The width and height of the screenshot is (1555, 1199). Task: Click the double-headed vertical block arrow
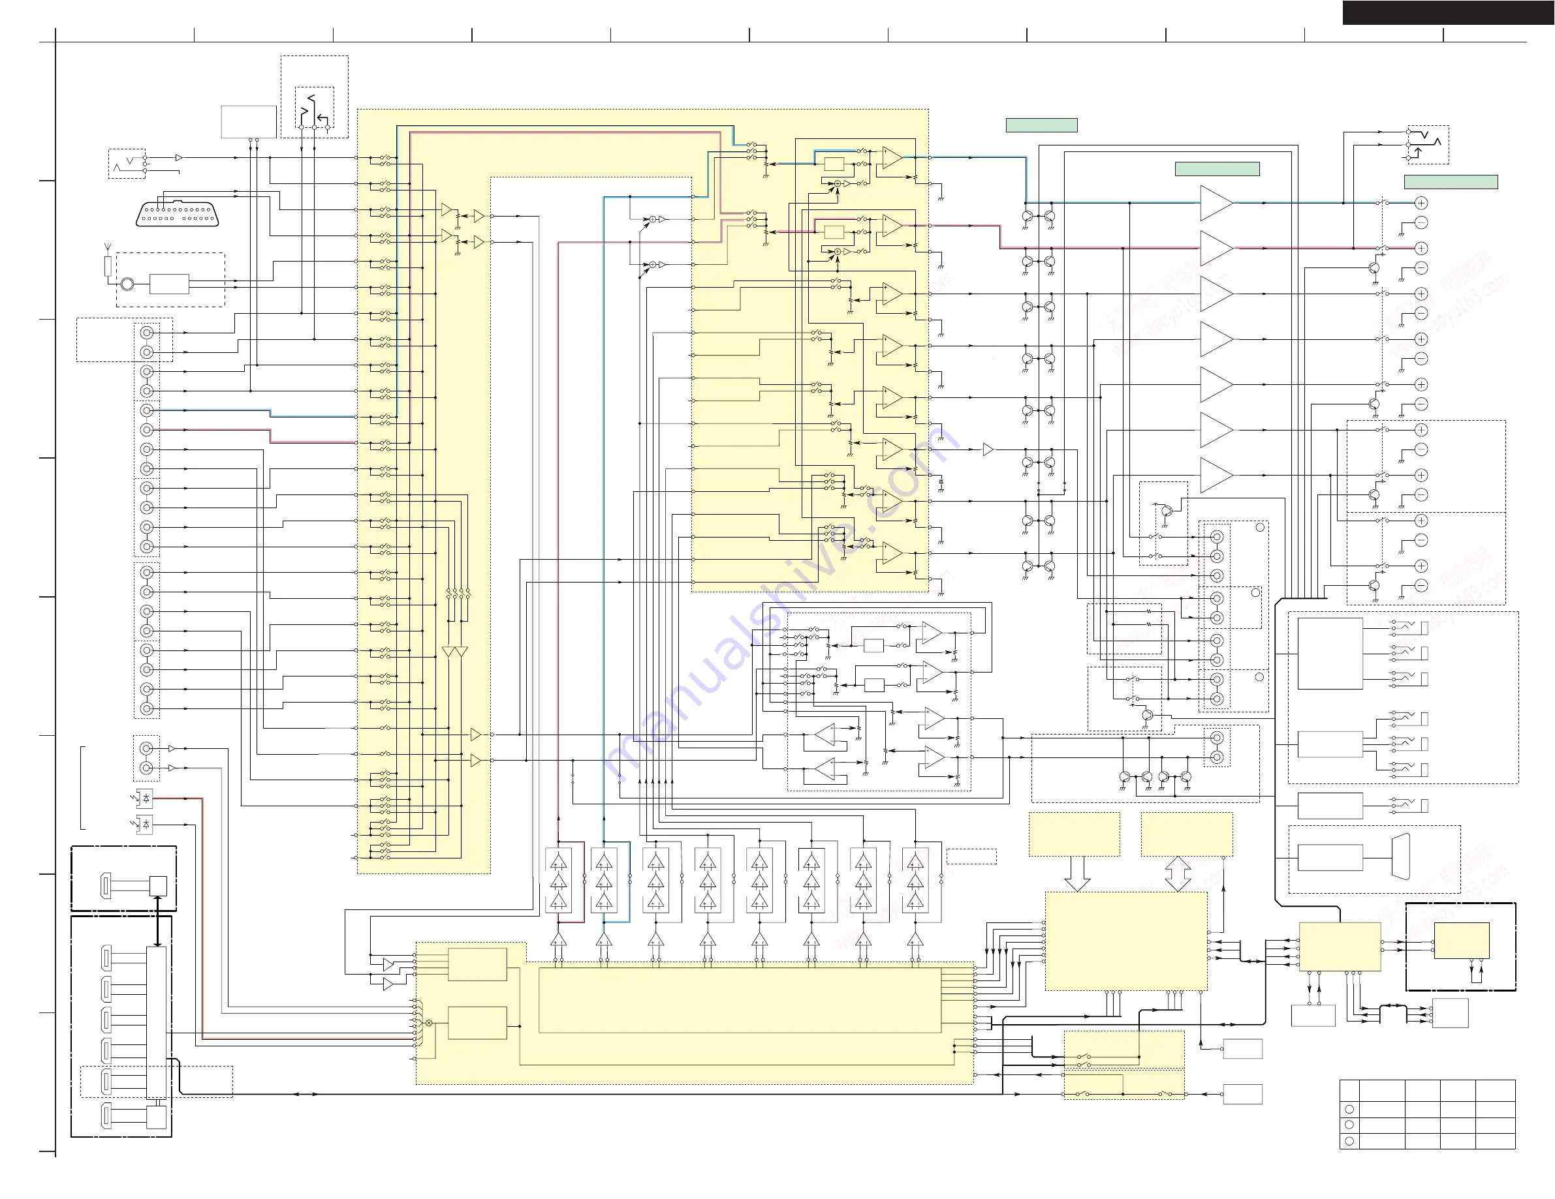tap(1178, 874)
